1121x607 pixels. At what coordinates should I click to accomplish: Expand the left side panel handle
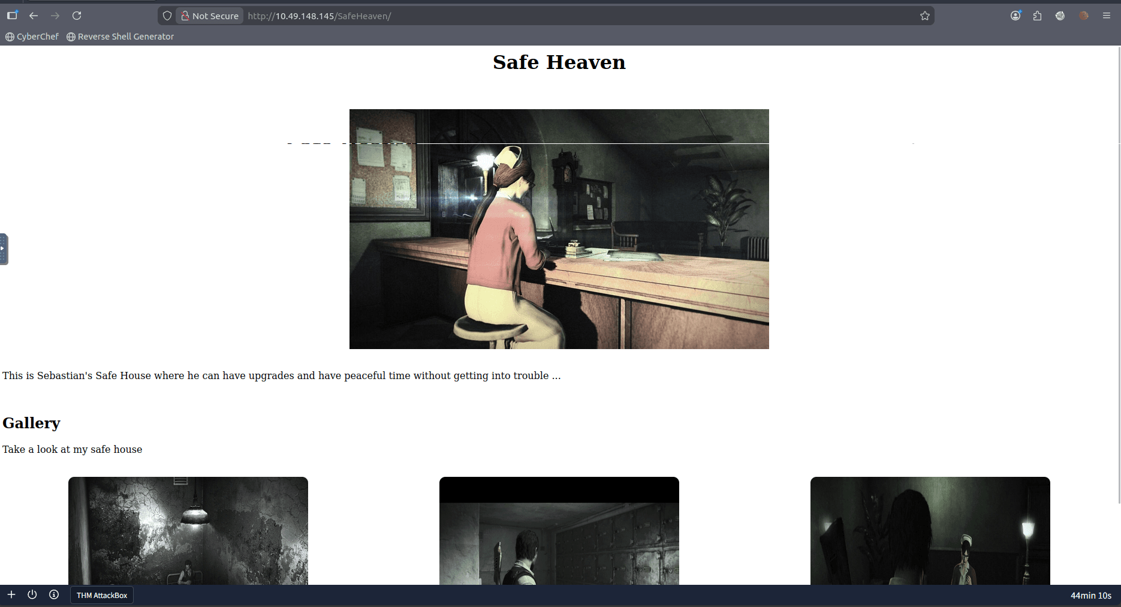(4, 248)
